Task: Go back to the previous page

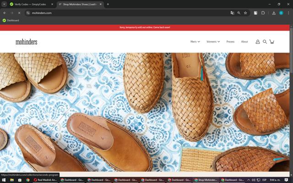Action: (5, 13)
